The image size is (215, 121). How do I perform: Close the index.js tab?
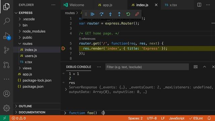pos(156,5)
